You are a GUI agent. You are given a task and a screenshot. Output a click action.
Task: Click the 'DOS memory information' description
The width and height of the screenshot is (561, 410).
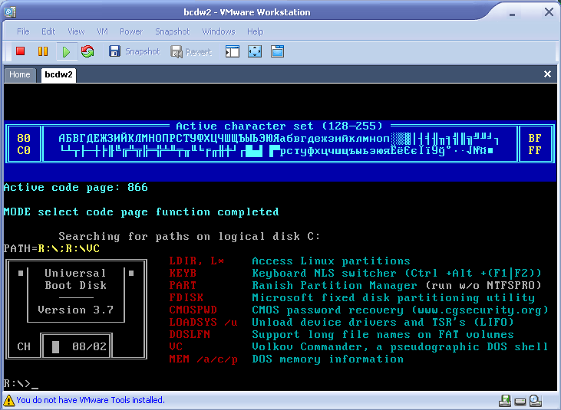[328, 359]
